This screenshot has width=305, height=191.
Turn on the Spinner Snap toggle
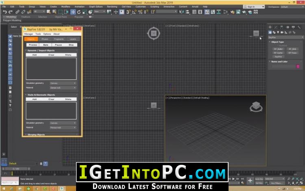click(x=146, y=12)
